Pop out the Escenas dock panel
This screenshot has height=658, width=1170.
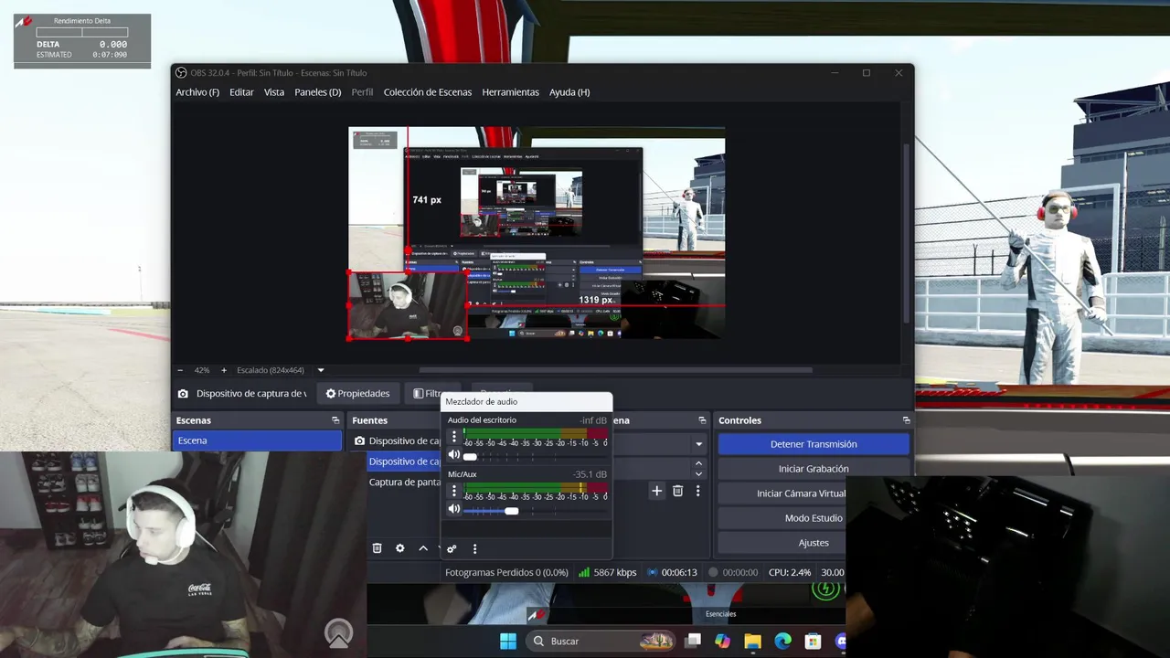[x=335, y=420]
